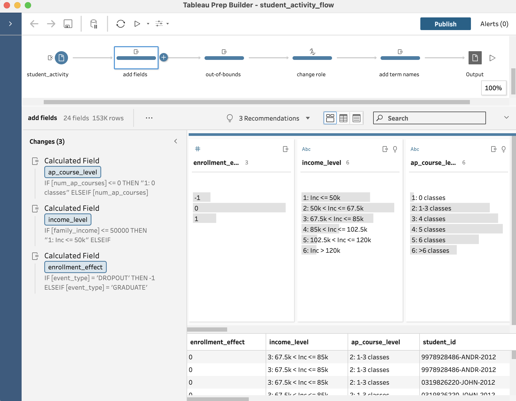Click the 100% zoom level box
The image size is (516, 401).
coord(493,88)
